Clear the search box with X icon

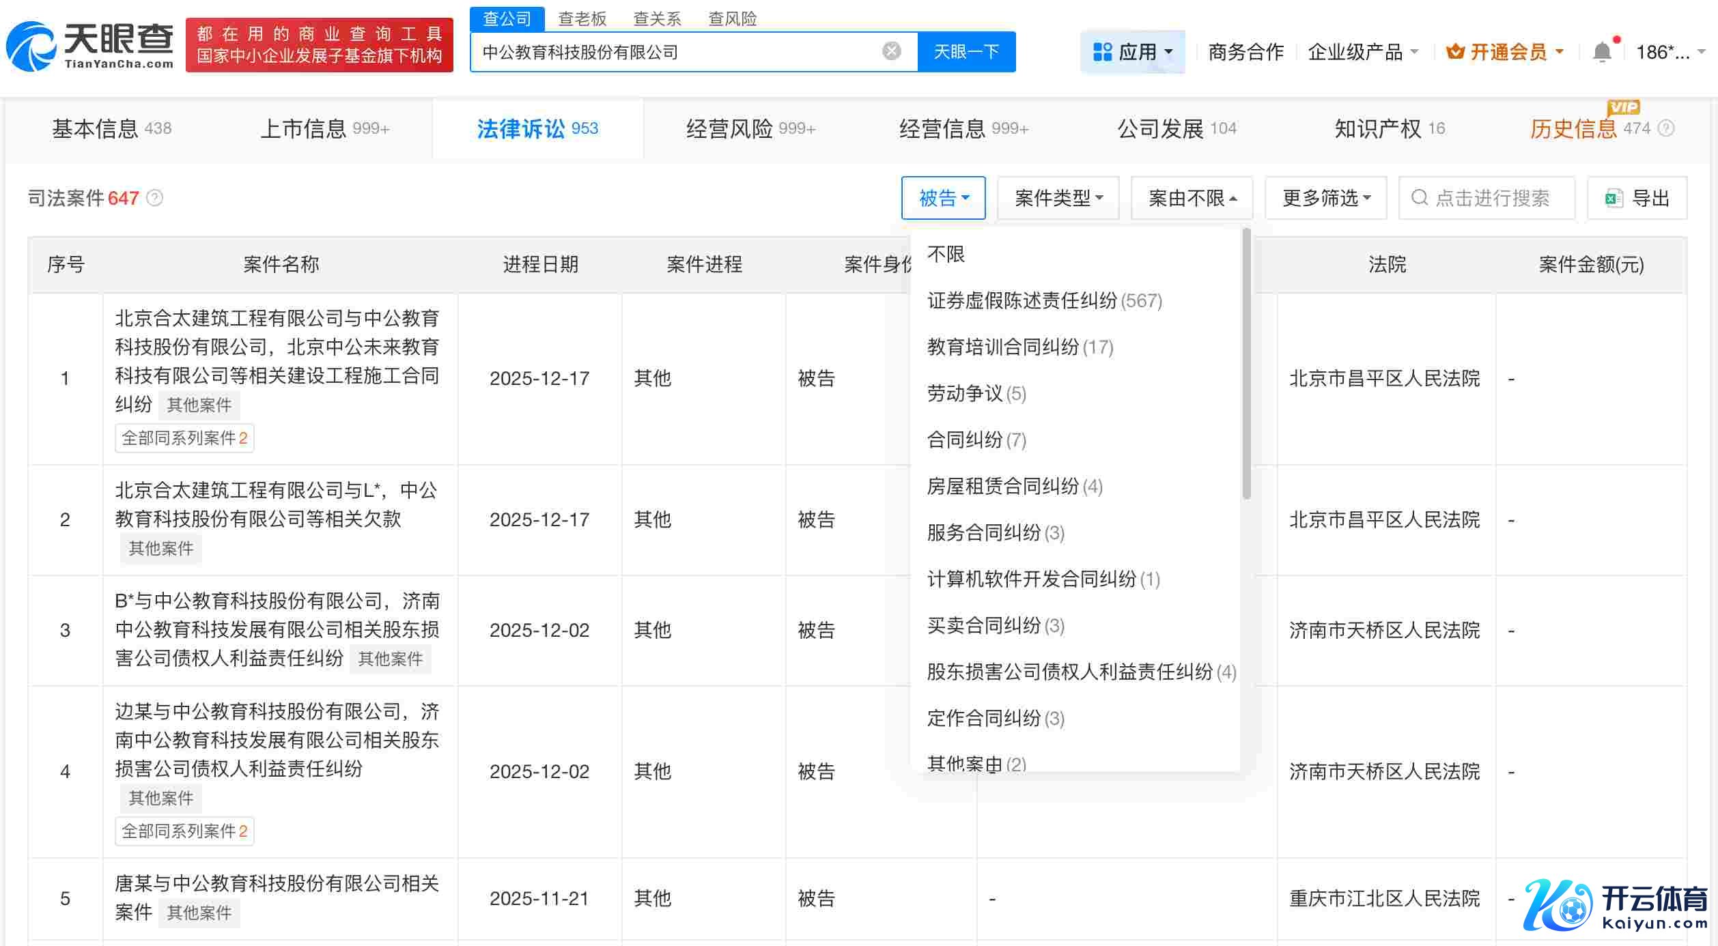tap(891, 51)
